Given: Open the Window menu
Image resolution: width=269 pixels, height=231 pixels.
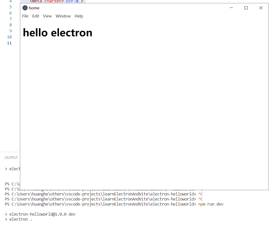Looking at the screenshot, I should pos(63,16).
